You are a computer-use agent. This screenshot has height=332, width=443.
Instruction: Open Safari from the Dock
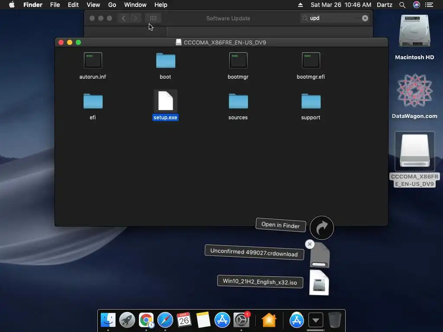pos(165,320)
